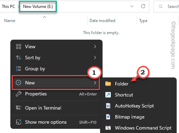Select the Folder icon in New submenu
This screenshot has width=179, height=133.
[108, 84]
